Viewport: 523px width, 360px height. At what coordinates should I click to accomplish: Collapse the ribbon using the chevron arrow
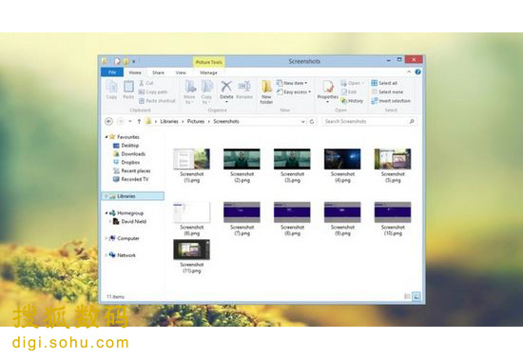click(409, 72)
